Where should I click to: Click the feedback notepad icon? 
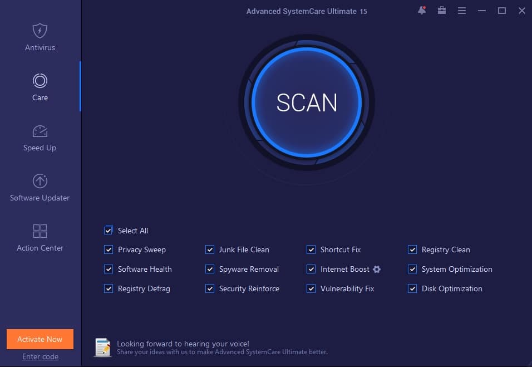102,347
